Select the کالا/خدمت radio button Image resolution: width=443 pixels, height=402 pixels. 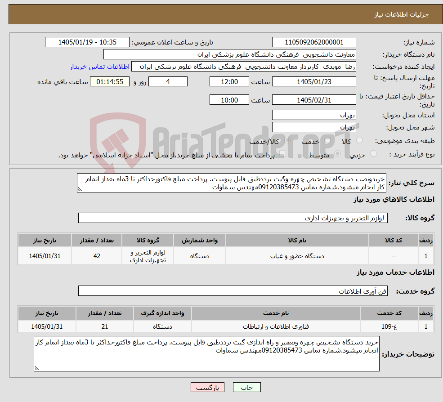tap(287, 140)
